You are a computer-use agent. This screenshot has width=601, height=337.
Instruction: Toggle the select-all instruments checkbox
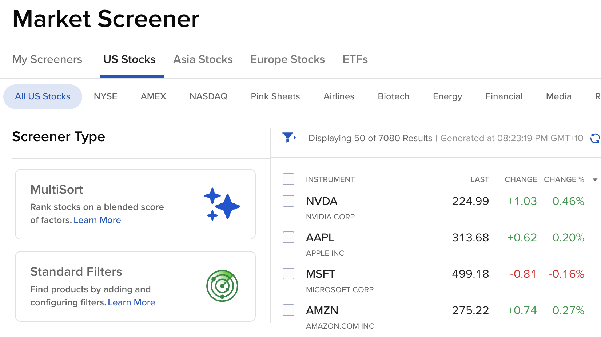288,179
